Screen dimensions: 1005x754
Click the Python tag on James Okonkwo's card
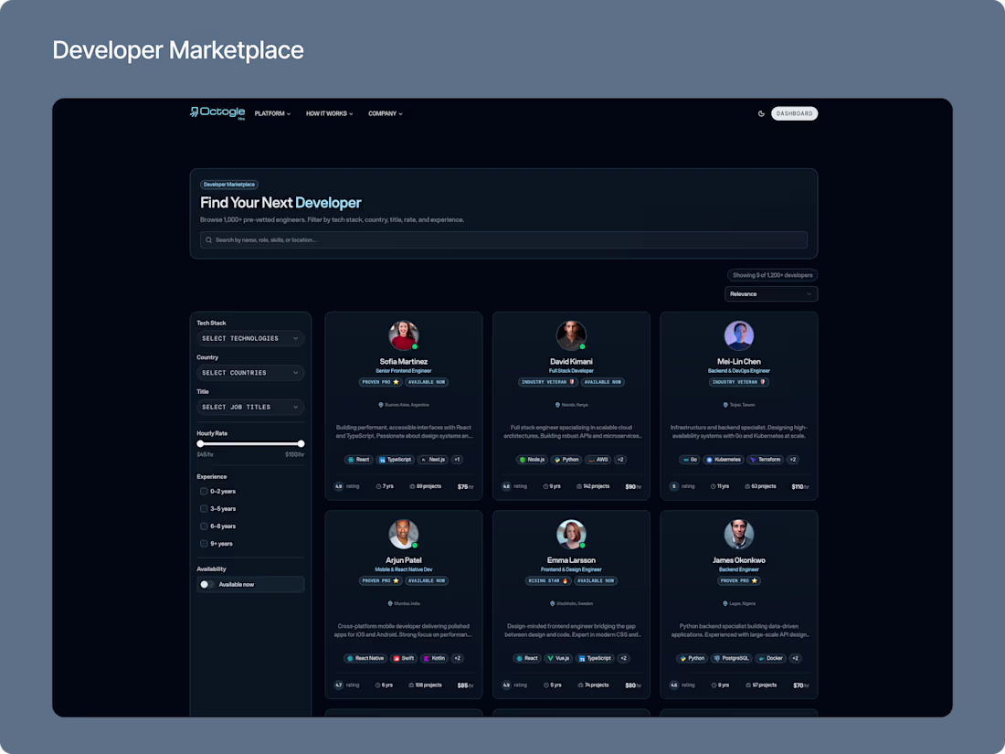[693, 658]
